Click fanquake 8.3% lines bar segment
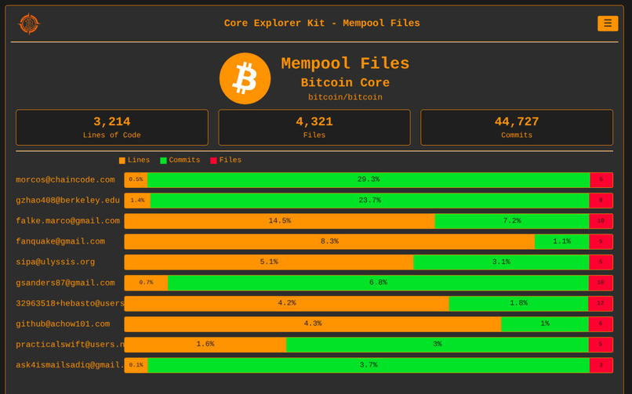This screenshot has height=394, width=632. 329,241
